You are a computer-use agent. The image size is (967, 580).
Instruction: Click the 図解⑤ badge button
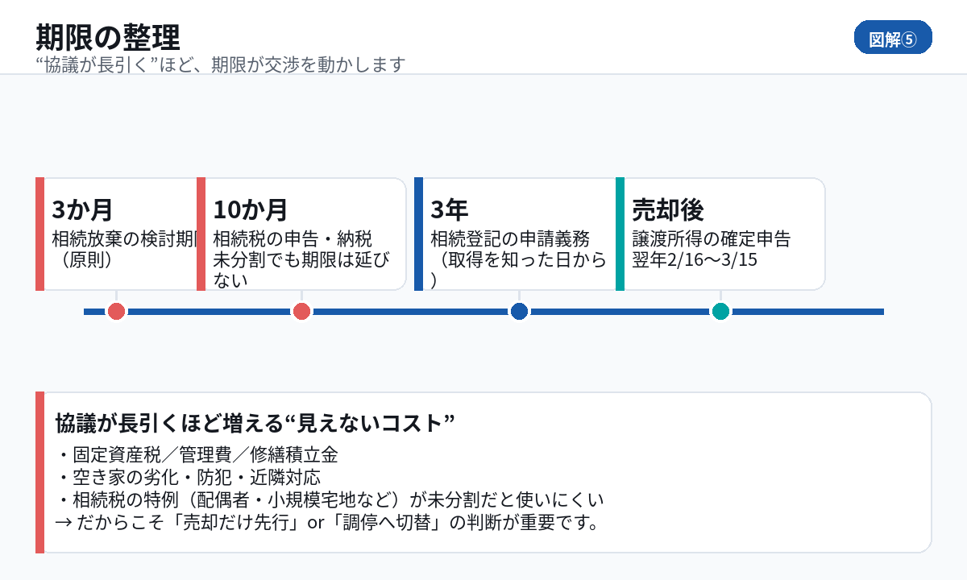pos(892,39)
